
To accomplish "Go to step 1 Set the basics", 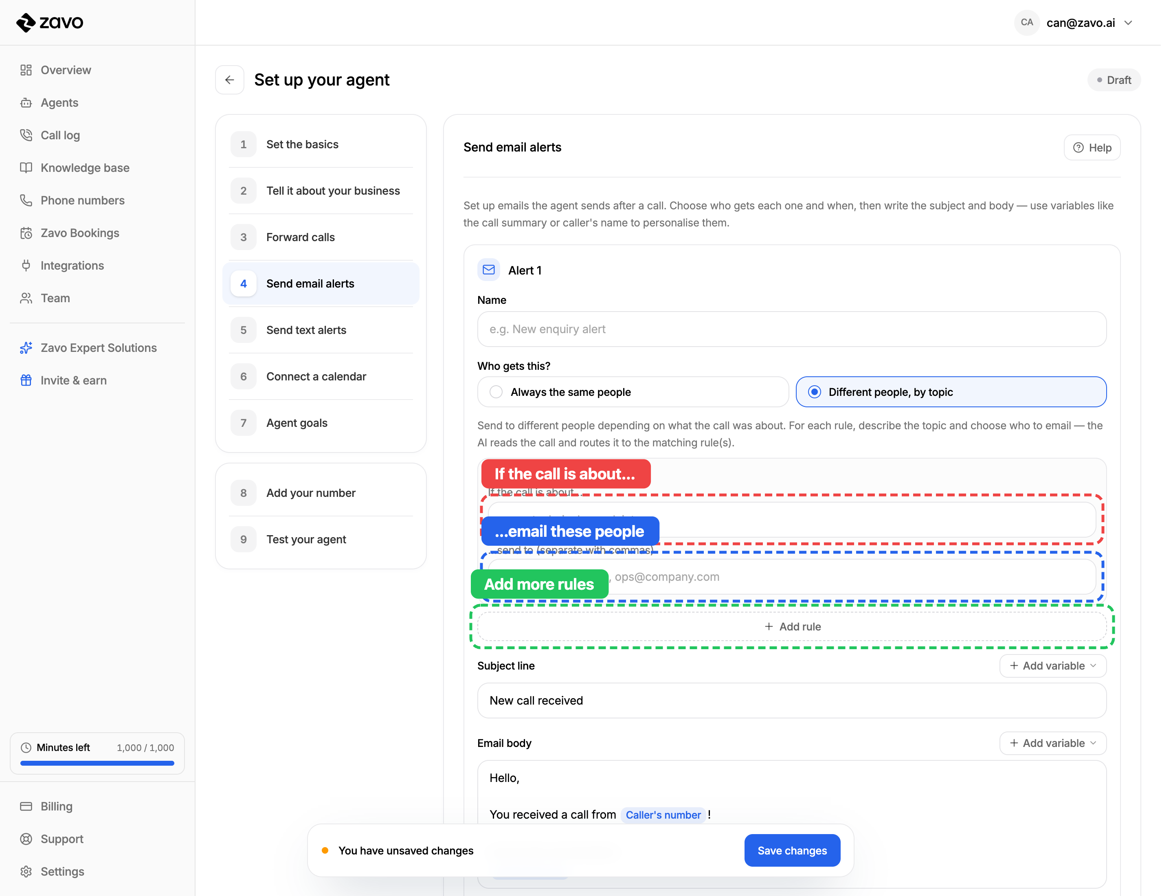I will click(x=321, y=145).
